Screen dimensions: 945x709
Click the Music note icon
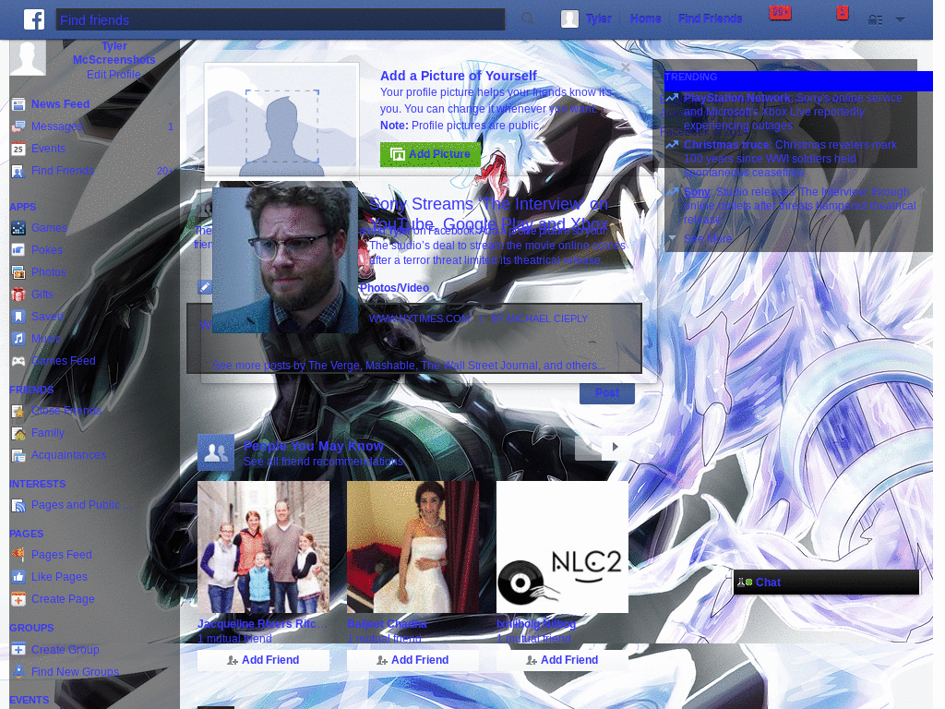click(x=18, y=339)
